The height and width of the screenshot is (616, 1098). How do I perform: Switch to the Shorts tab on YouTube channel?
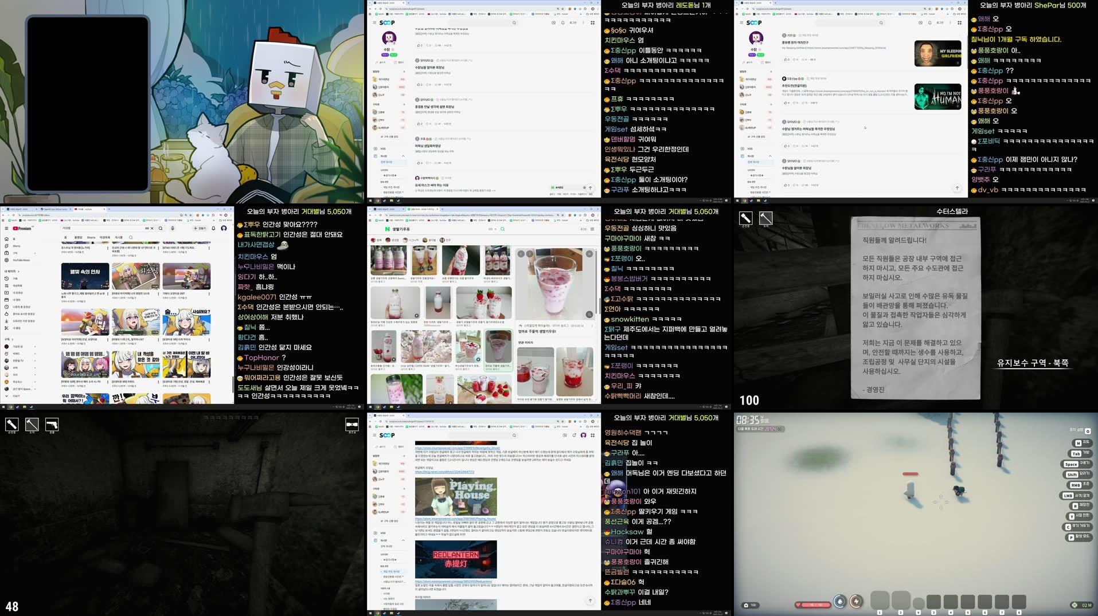click(91, 237)
